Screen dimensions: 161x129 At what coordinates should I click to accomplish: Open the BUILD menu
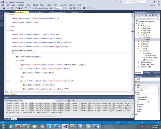pos(28,5)
